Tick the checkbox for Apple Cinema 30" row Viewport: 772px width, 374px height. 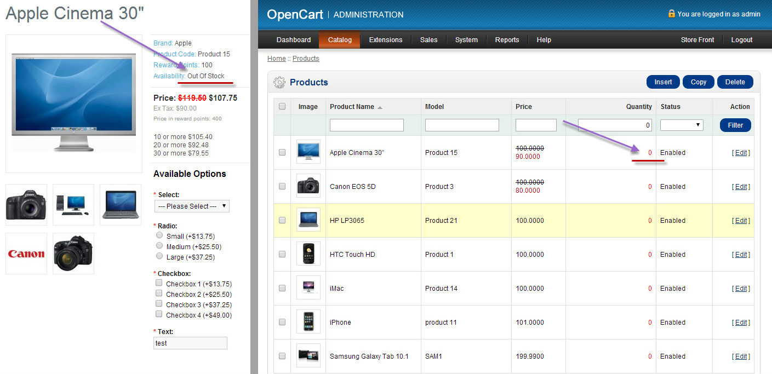tap(282, 152)
